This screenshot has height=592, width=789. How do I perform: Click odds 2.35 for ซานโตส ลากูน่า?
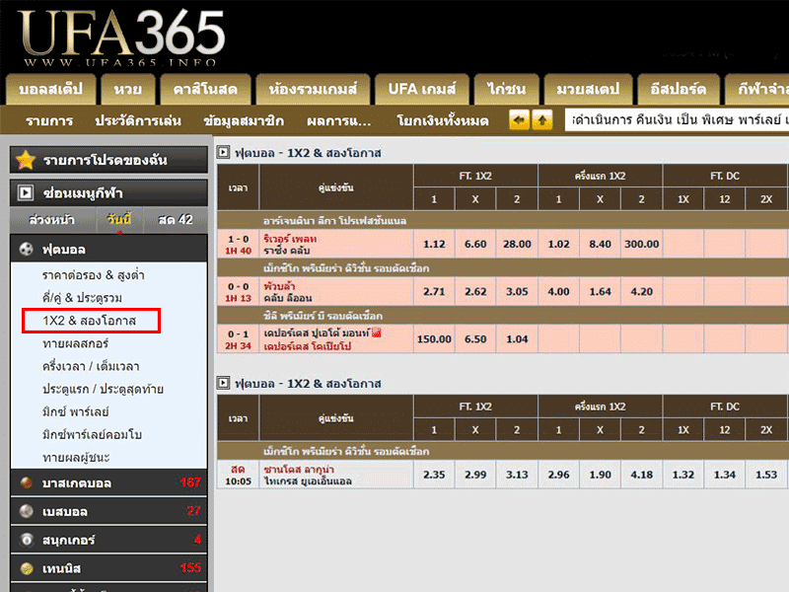tap(434, 475)
